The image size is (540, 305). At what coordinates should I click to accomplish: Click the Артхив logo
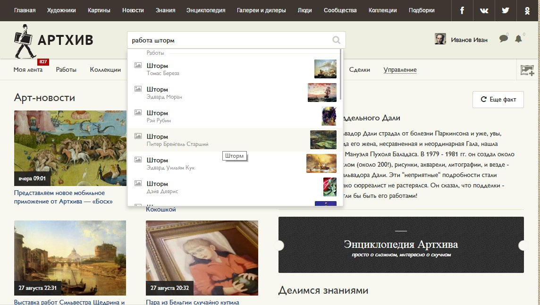click(x=53, y=41)
